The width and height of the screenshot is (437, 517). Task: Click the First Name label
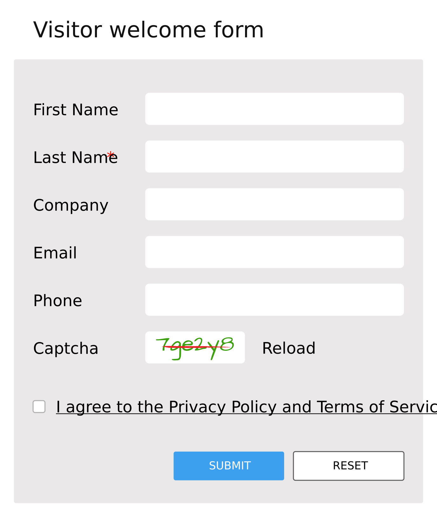76,110
